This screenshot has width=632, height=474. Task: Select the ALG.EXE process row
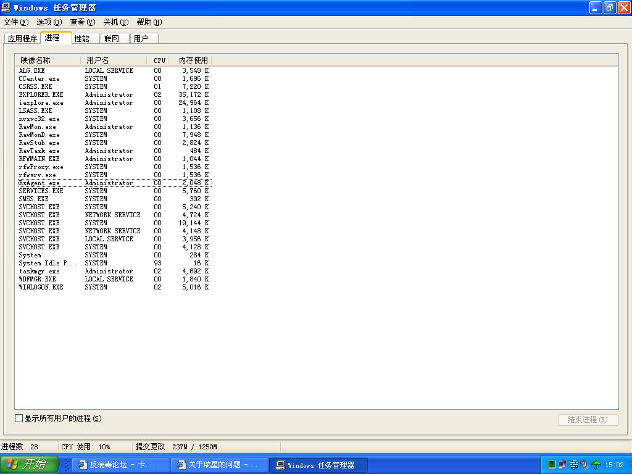[x=114, y=70]
